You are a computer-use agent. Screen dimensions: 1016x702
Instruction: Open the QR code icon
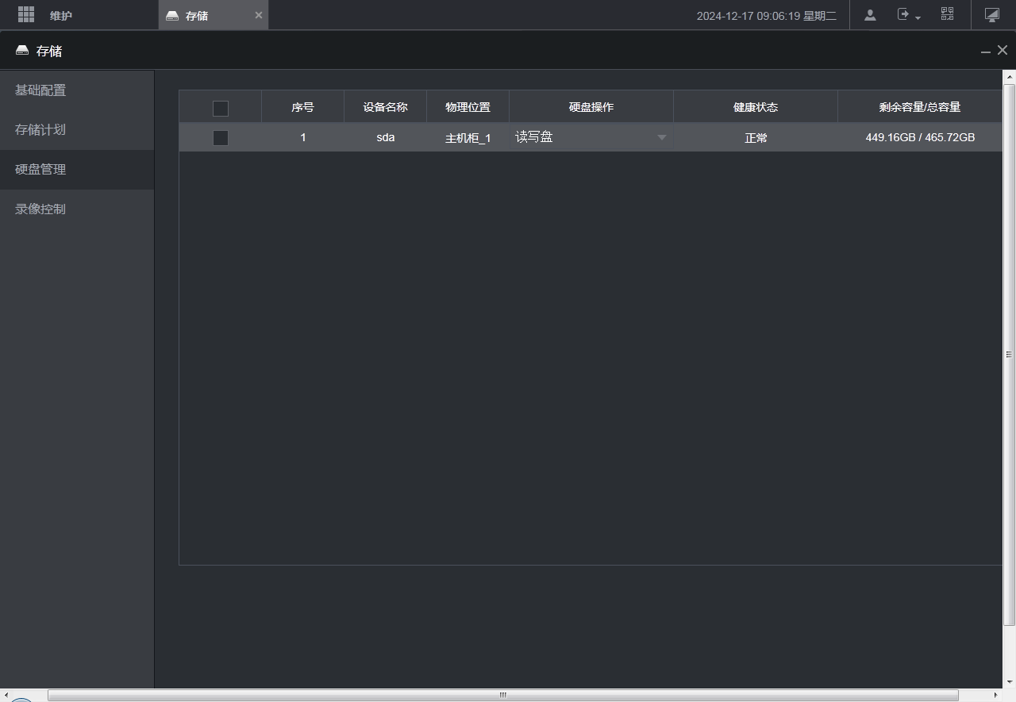click(x=947, y=14)
